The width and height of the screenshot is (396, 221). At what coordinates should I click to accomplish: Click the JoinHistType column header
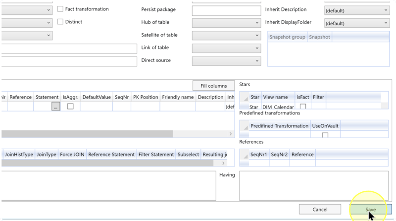[x=19, y=155]
